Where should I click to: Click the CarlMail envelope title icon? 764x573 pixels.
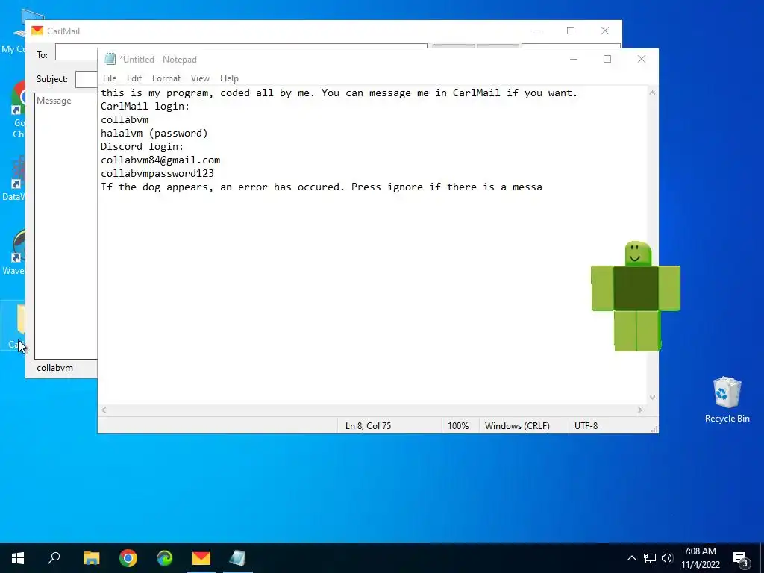click(37, 31)
